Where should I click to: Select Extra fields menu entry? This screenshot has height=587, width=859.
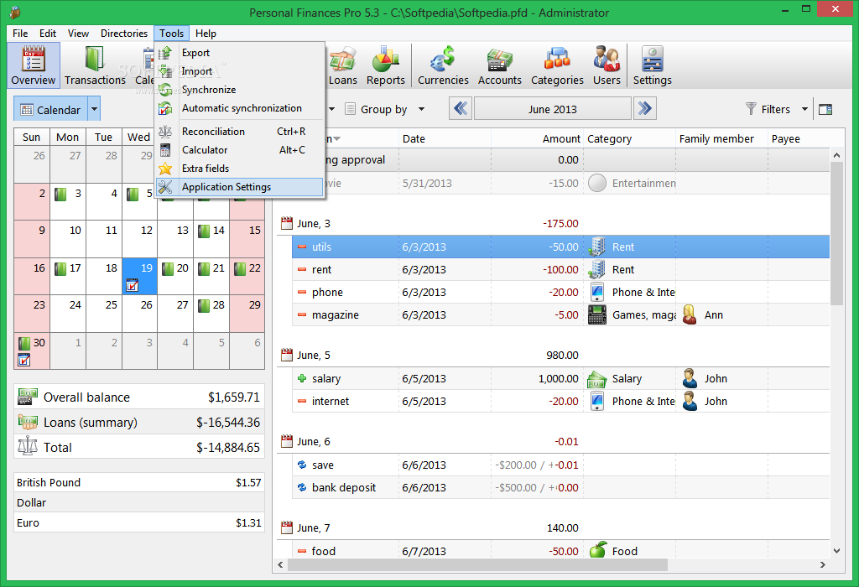click(239, 169)
